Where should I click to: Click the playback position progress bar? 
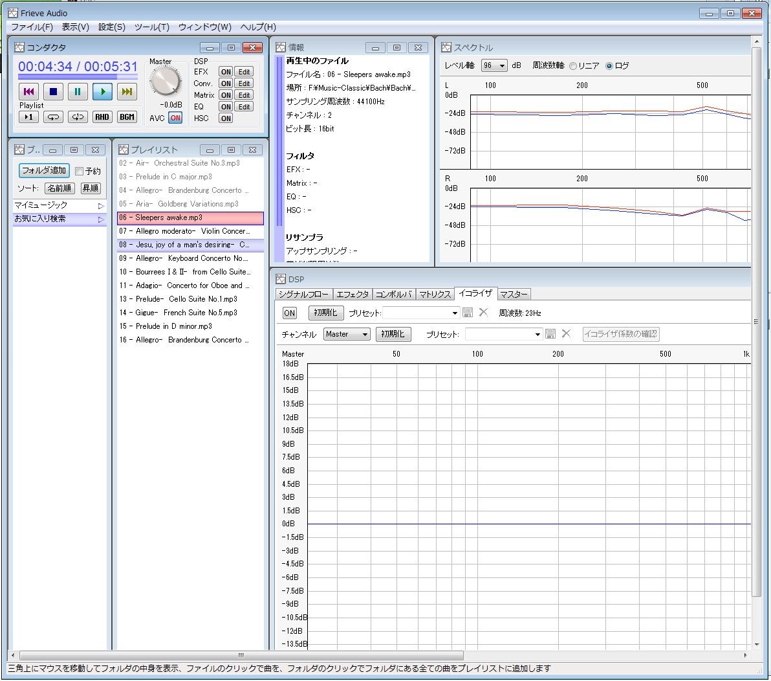[x=78, y=77]
